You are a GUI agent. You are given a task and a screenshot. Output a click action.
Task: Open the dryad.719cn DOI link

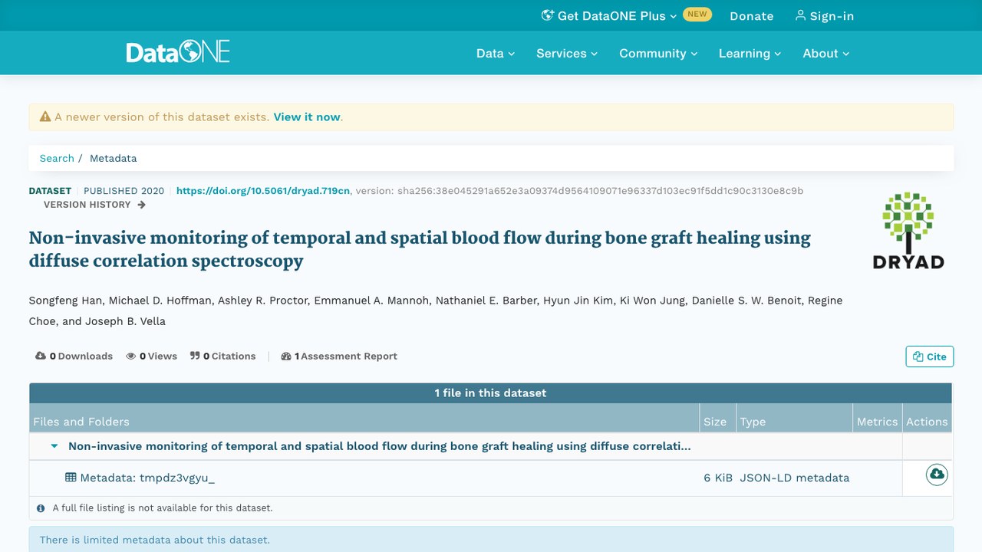pos(263,191)
